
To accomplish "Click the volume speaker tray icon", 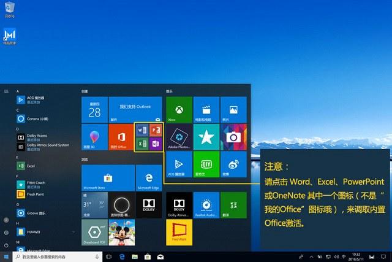I will click(x=336, y=256).
